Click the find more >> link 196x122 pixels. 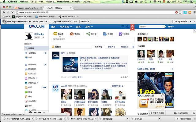(118, 86)
